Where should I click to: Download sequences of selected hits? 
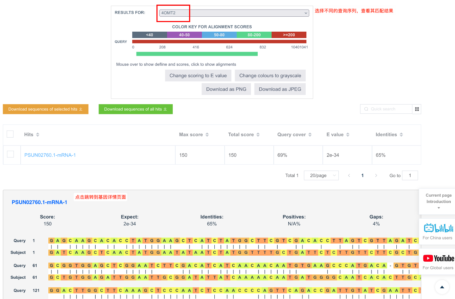pos(45,109)
